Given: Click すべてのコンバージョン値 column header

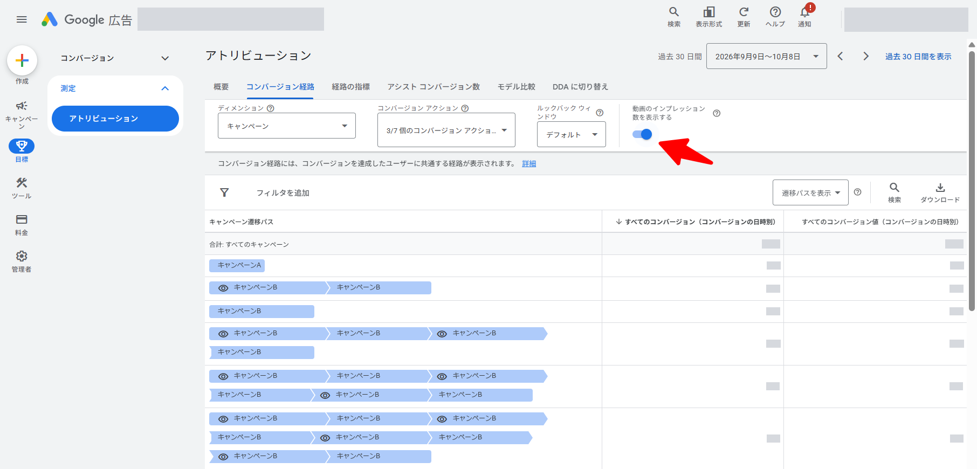Looking at the screenshot, I should [x=880, y=222].
